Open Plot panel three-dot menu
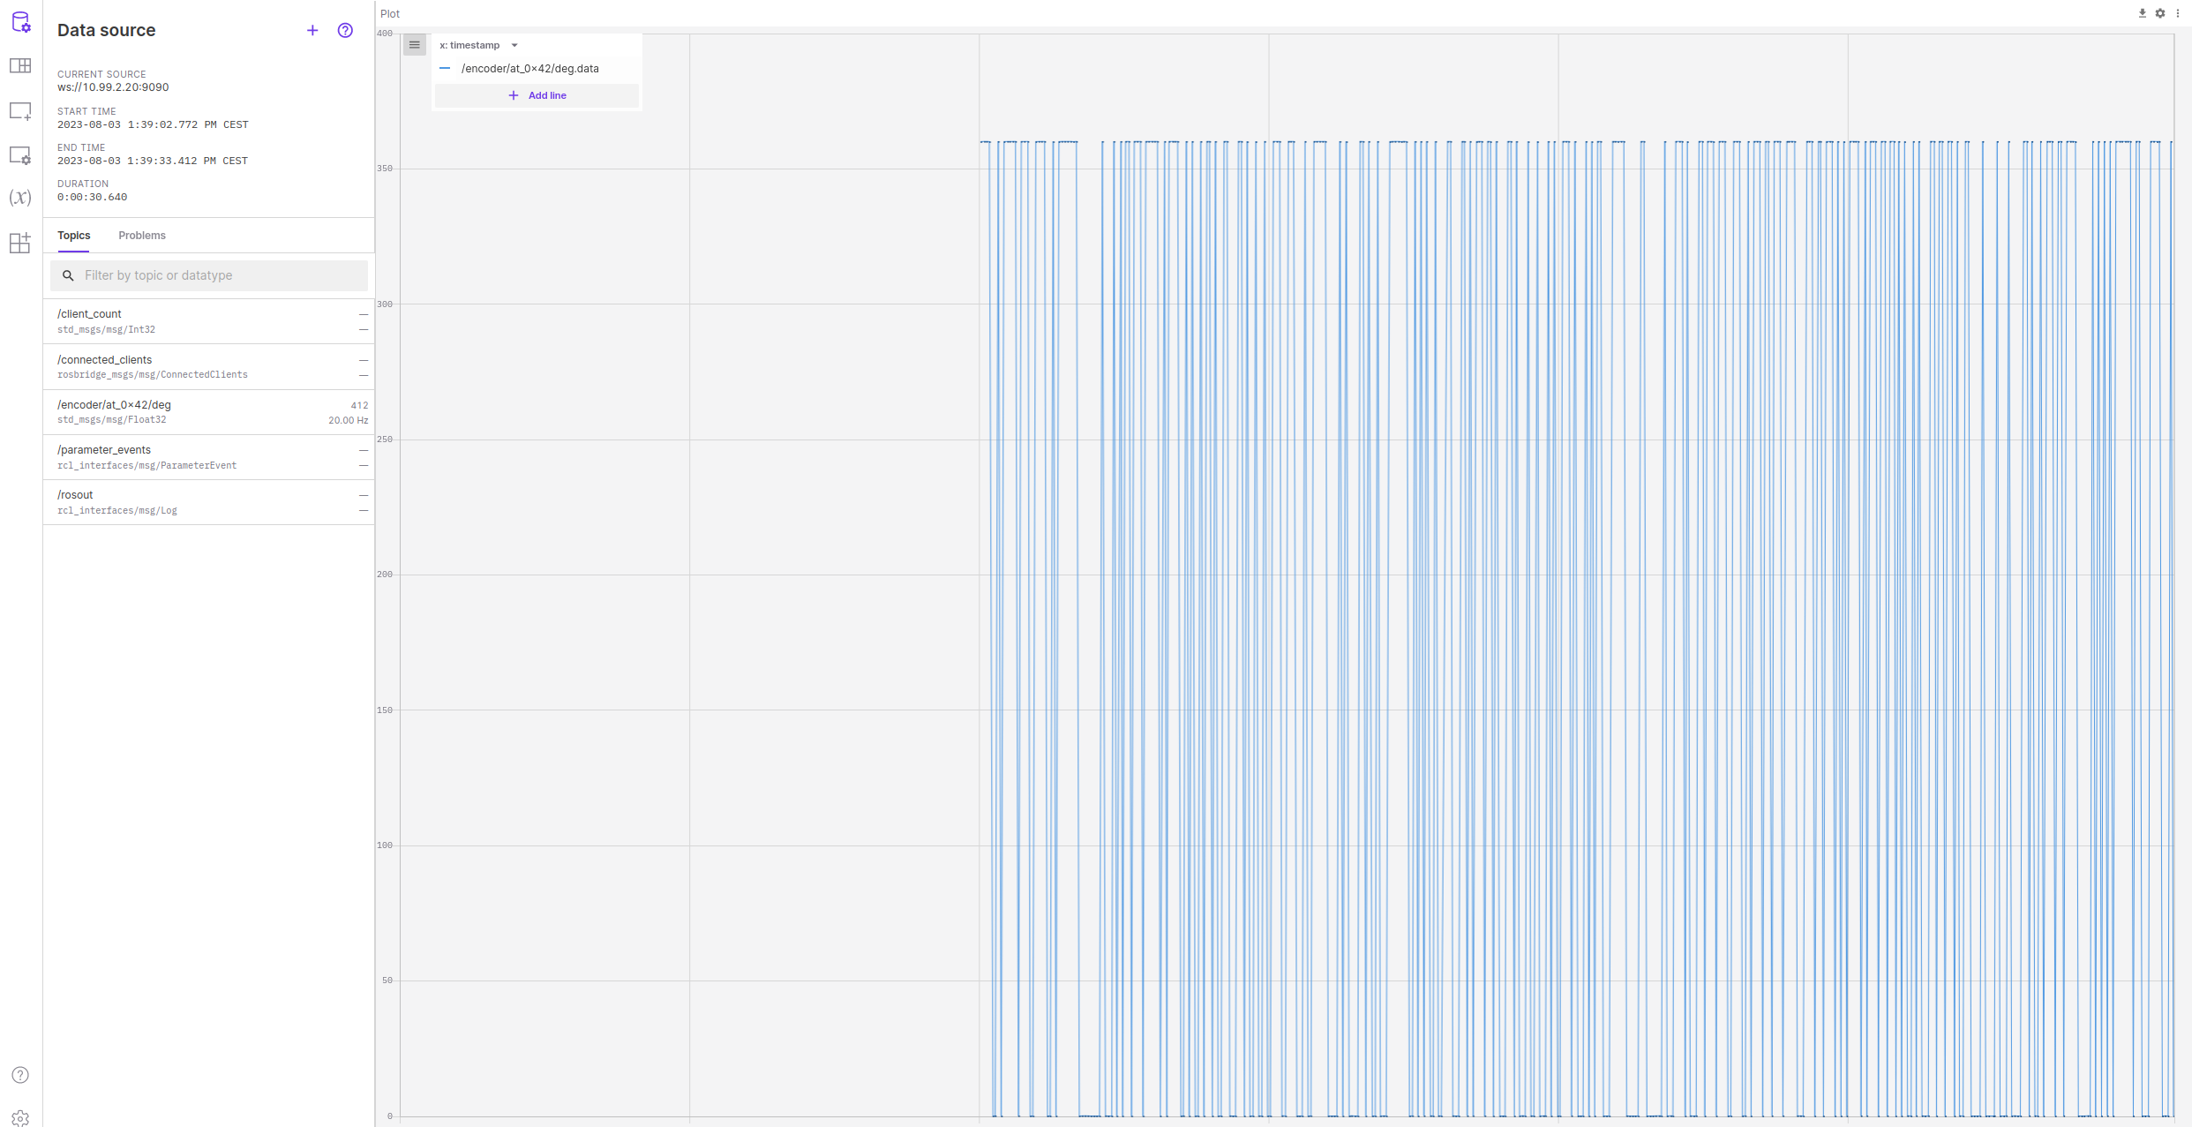Viewport: 2192px width, 1127px height. 2178,13
